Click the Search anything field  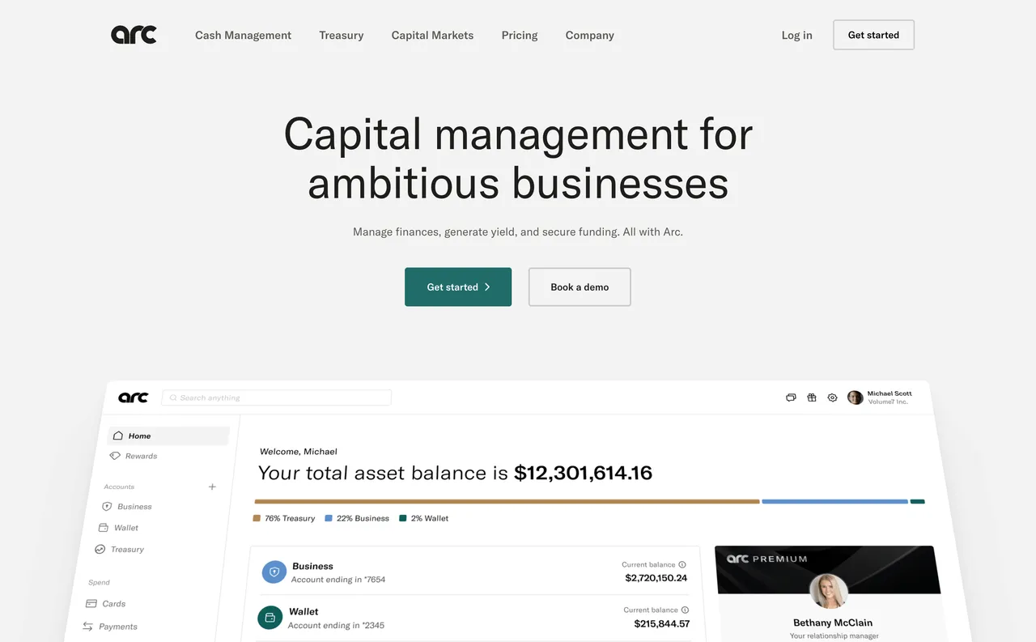point(276,398)
